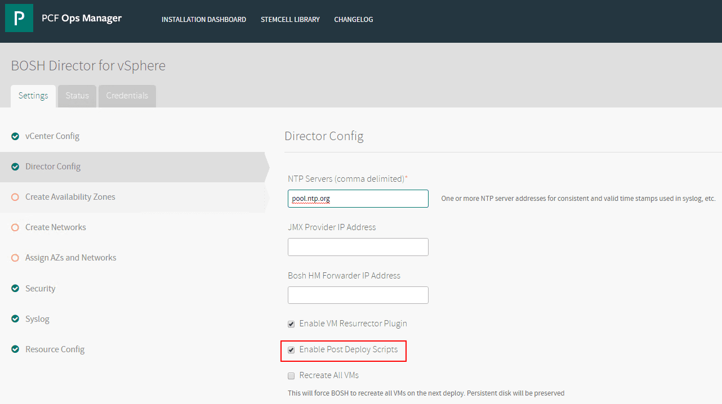Click the 'This will force BOSH to recreate' note
The height and width of the screenshot is (404, 722).
tap(426, 393)
